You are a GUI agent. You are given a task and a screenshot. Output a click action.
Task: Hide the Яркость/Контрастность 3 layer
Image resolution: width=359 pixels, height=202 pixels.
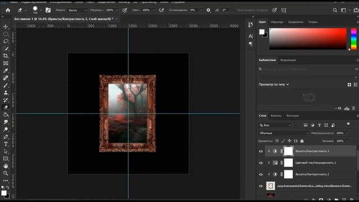click(x=261, y=151)
